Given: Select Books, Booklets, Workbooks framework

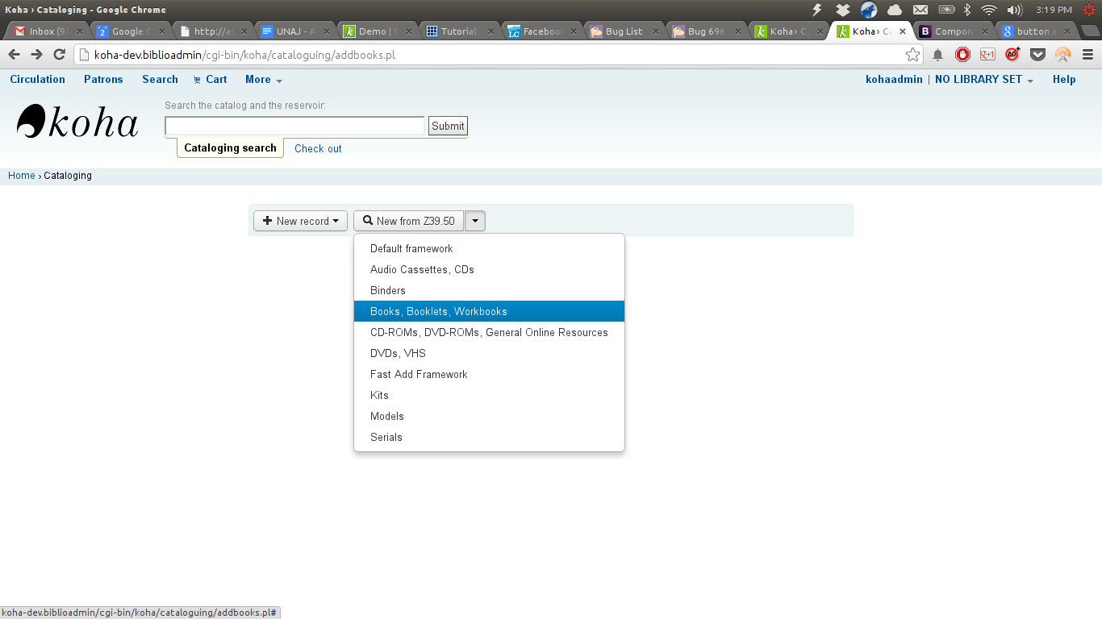Looking at the screenshot, I should tap(439, 311).
